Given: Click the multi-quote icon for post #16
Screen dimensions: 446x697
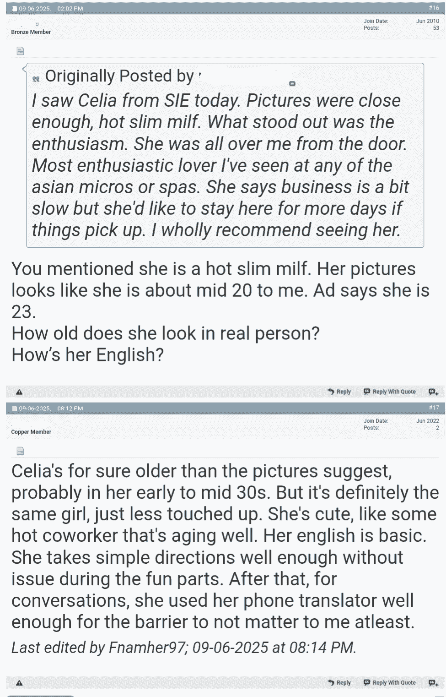Looking at the screenshot, I should point(433,392).
